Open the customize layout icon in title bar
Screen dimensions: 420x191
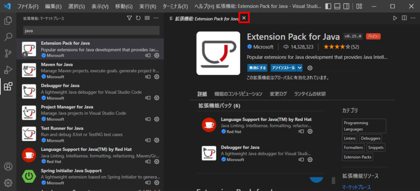click(359, 6)
